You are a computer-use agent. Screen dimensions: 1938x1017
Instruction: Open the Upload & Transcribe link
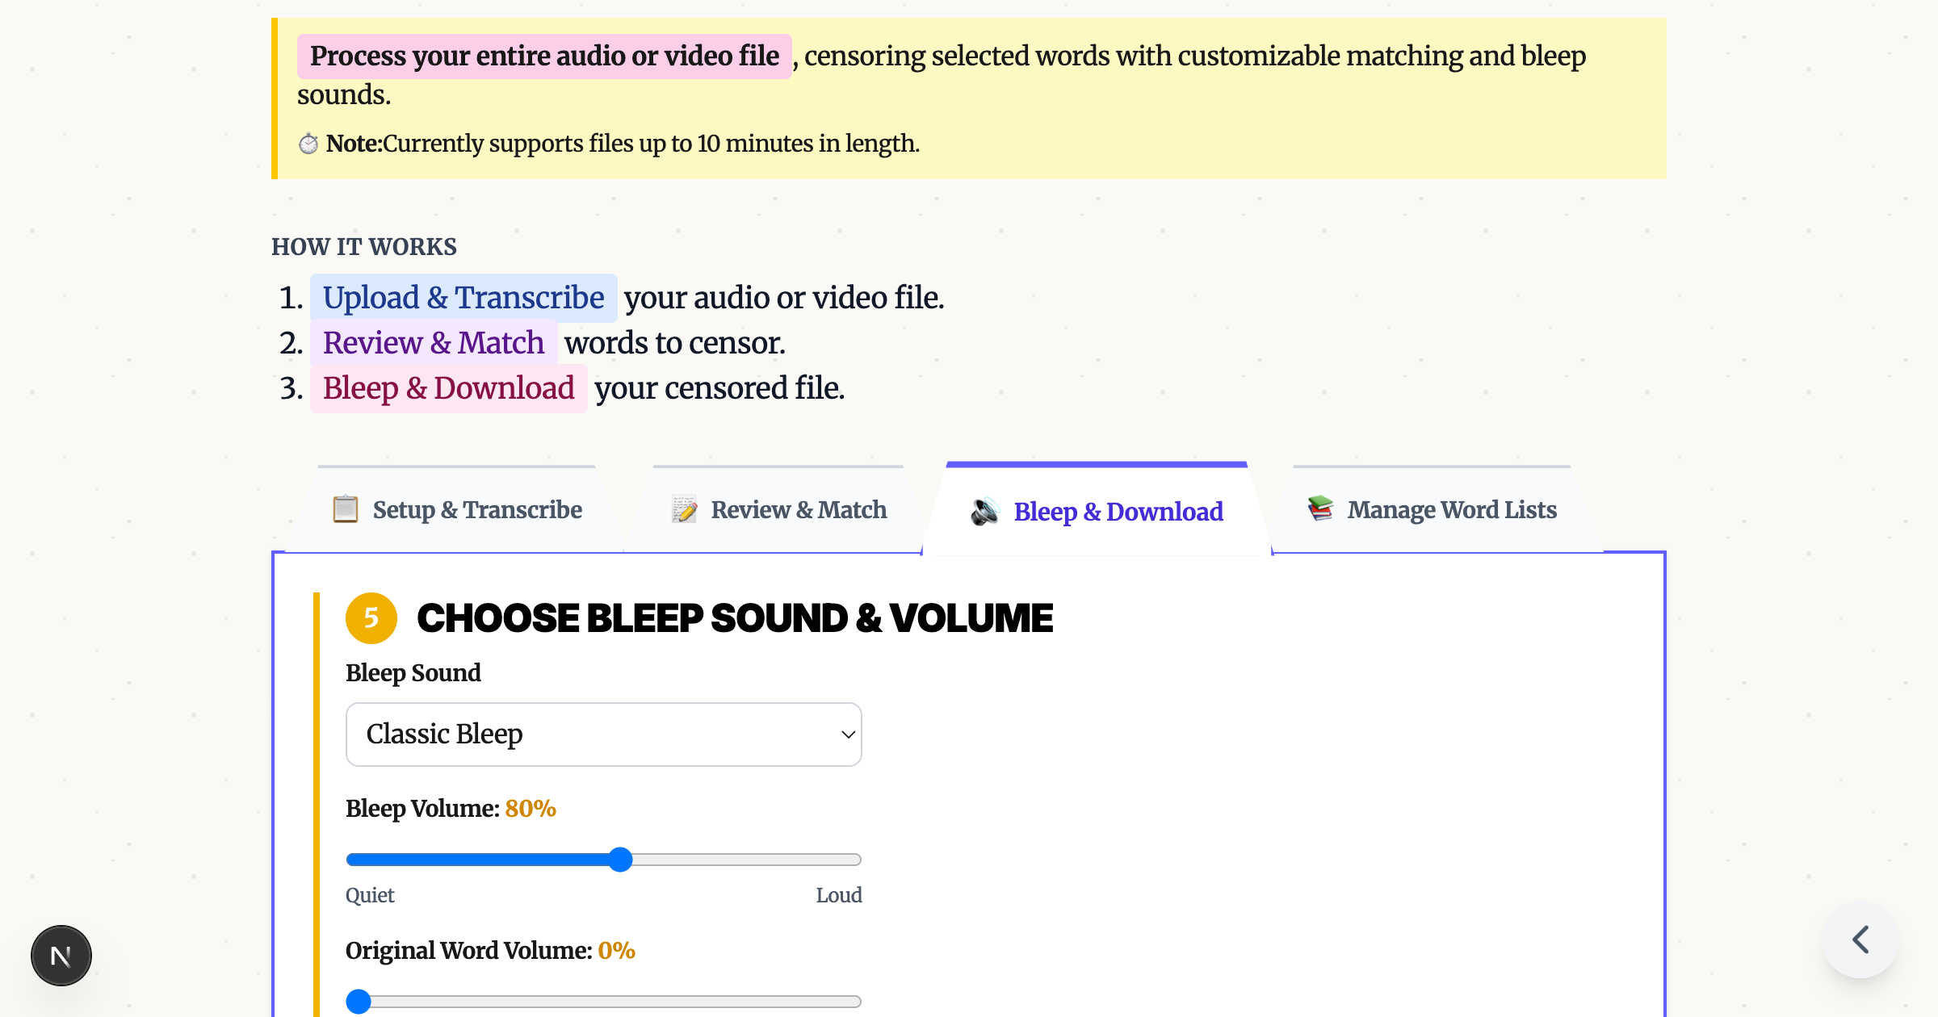(x=463, y=297)
